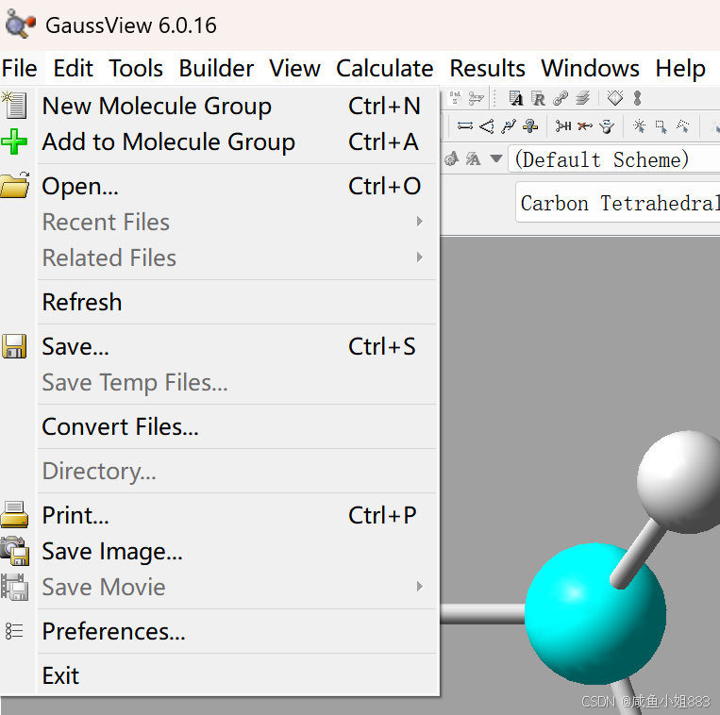Open the View menu
The width and height of the screenshot is (720, 715).
[x=294, y=68]
